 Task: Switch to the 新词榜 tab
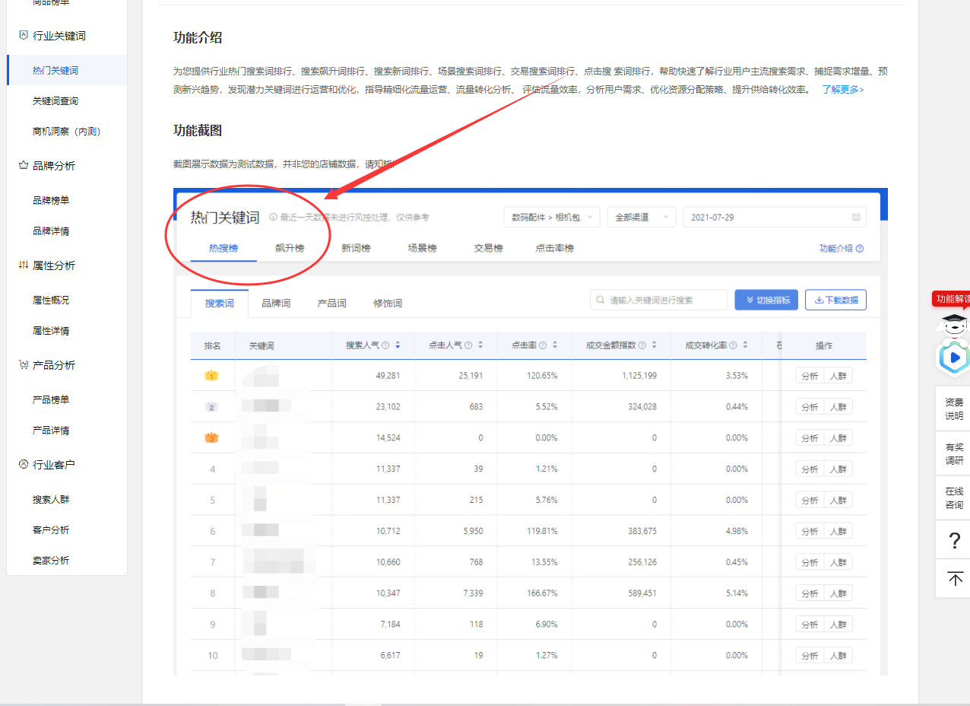coord(356,248)
